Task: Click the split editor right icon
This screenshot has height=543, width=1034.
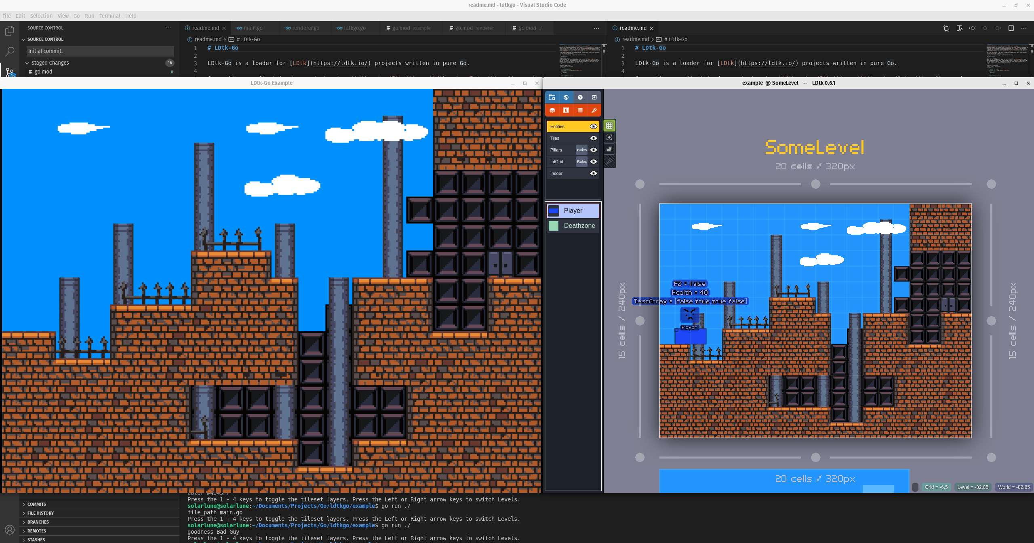Action: click(1011, 28)
